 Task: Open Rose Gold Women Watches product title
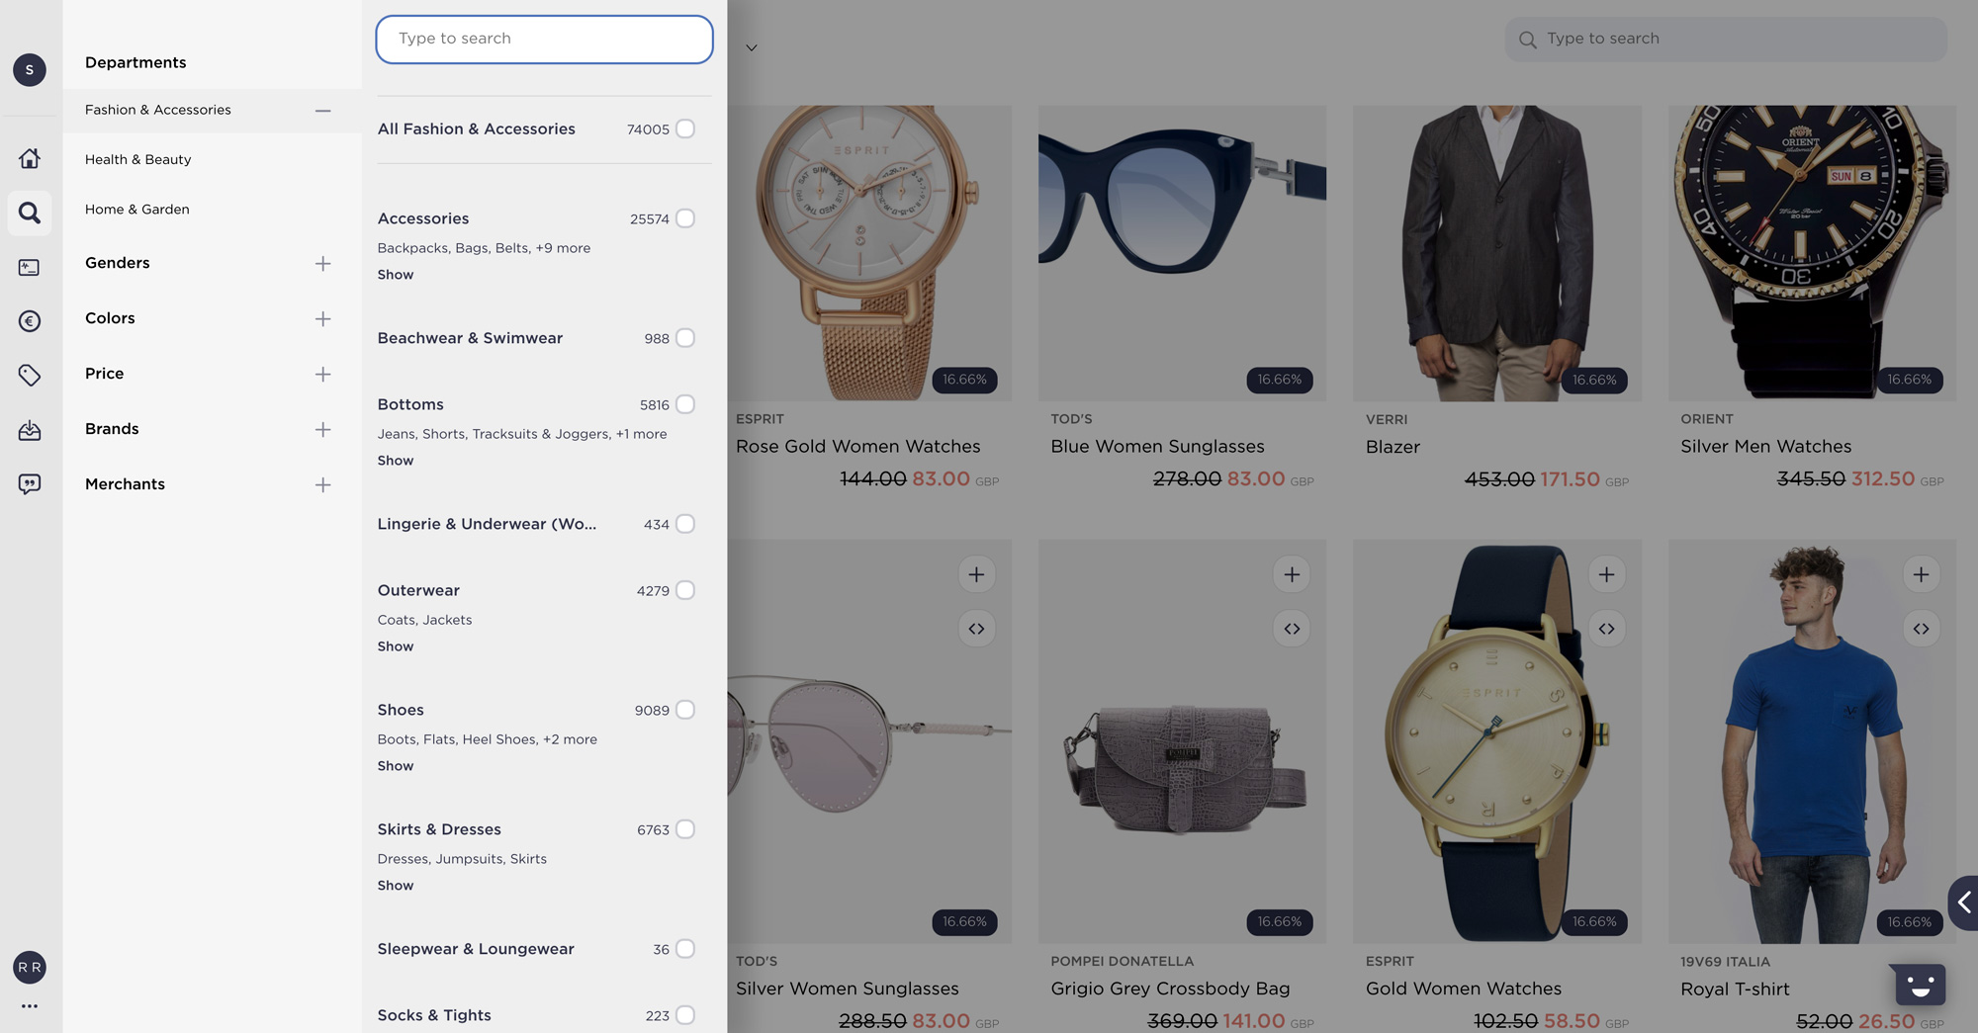click(858, 447)
